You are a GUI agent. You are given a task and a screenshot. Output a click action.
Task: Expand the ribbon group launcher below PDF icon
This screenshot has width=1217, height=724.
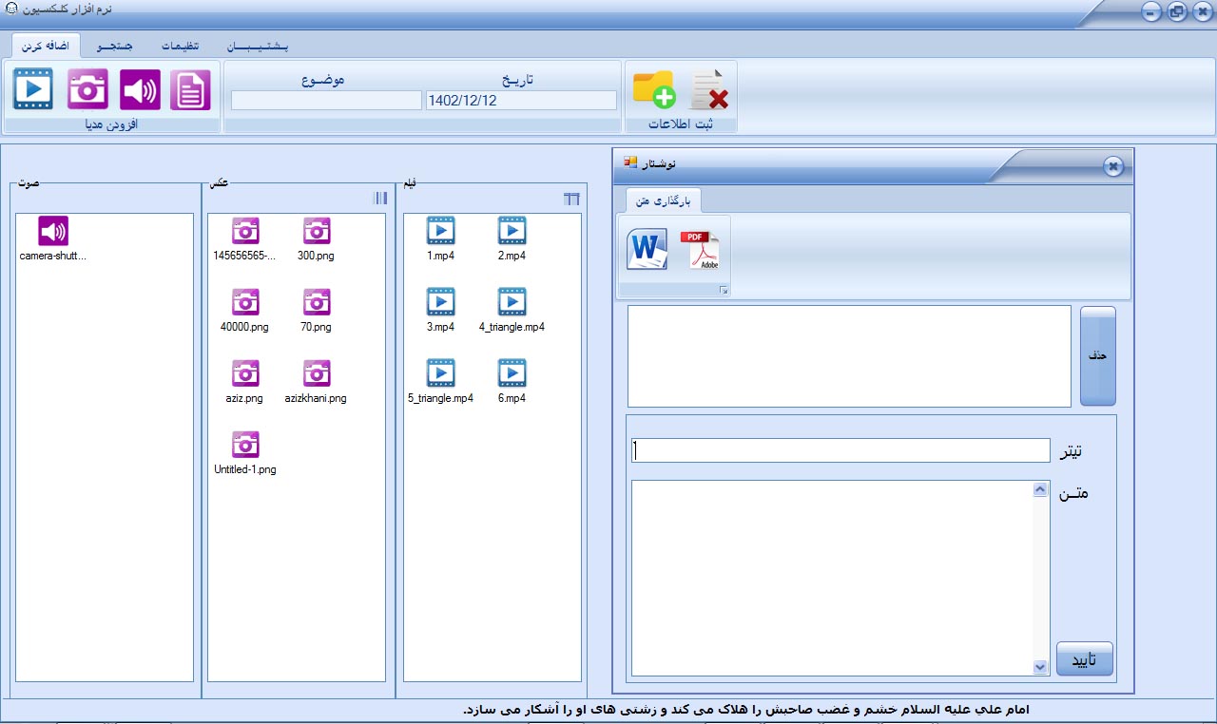722,291
